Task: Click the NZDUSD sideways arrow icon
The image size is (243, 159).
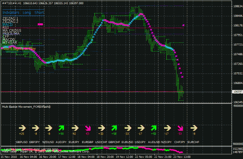Action: (49, 128)
